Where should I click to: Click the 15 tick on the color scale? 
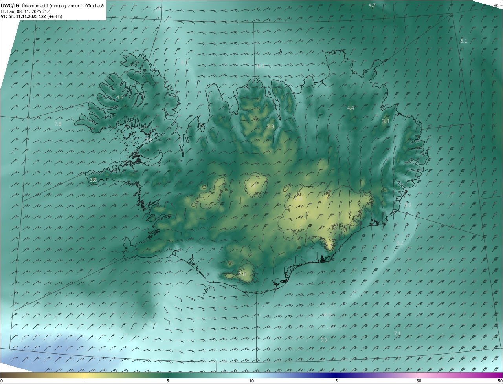click(x=335, y=381)
